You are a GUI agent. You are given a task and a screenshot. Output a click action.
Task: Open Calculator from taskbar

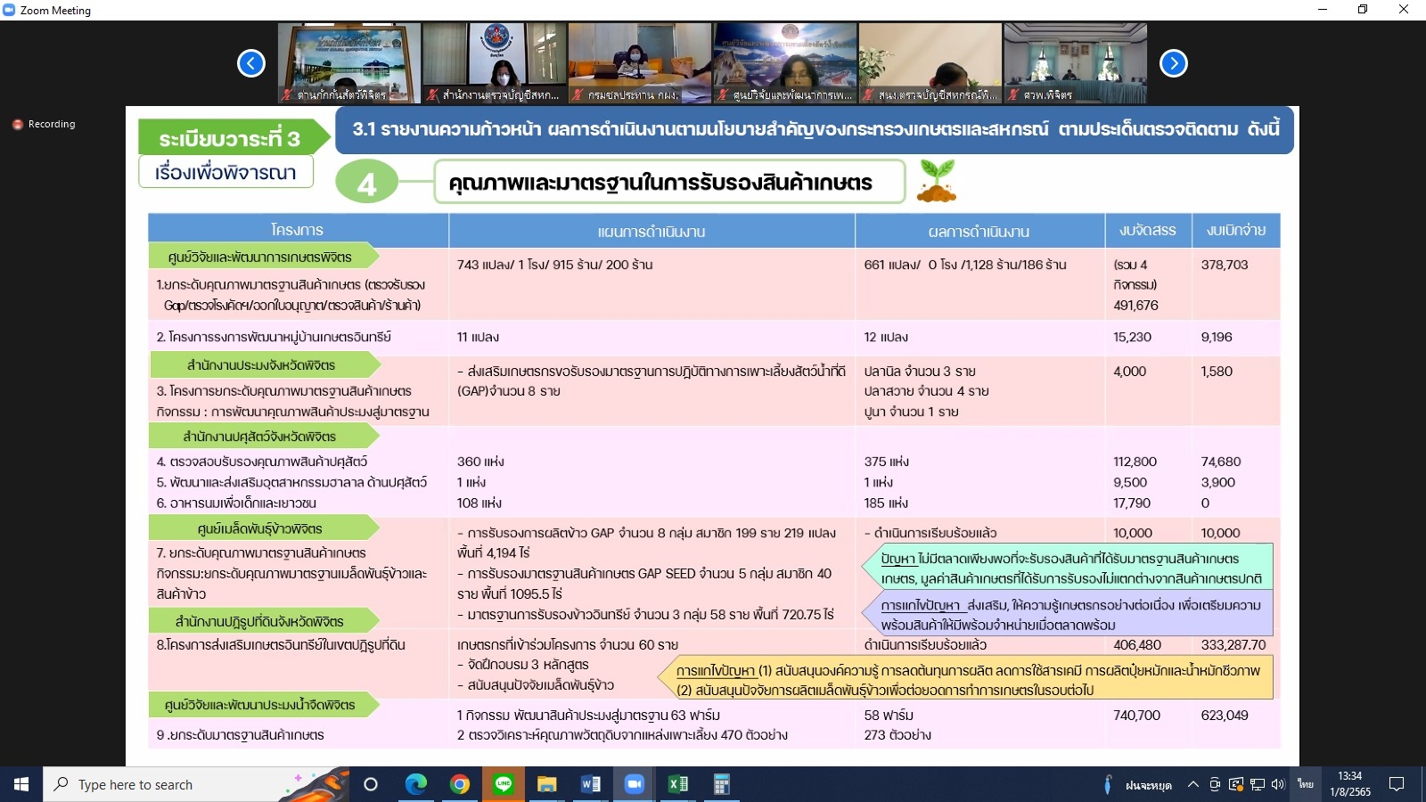pyautogui.click(x=721, y=784)
